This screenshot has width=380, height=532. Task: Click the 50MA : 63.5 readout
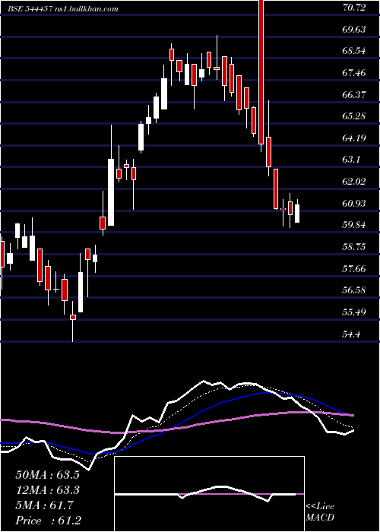point(47,475)
